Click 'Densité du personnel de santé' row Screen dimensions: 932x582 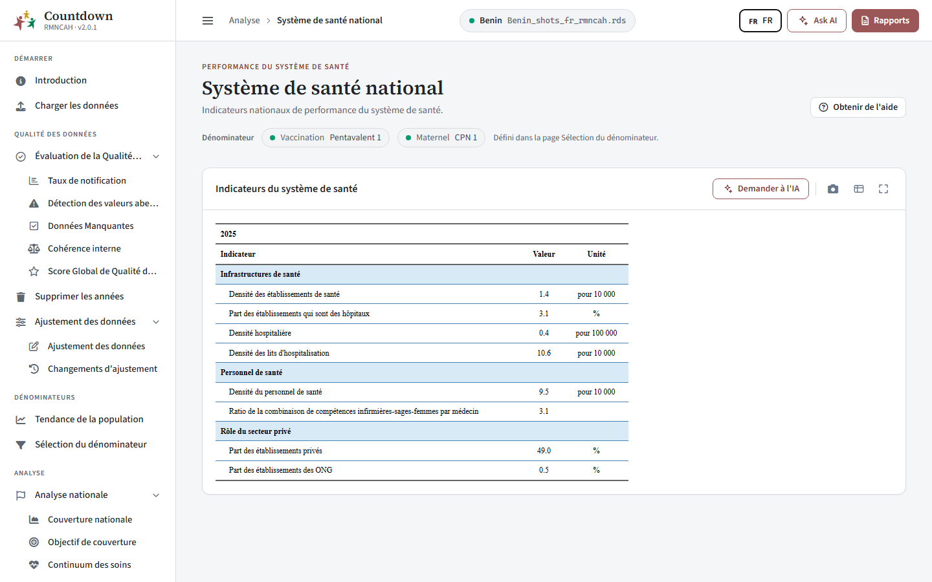pos(422,392)
